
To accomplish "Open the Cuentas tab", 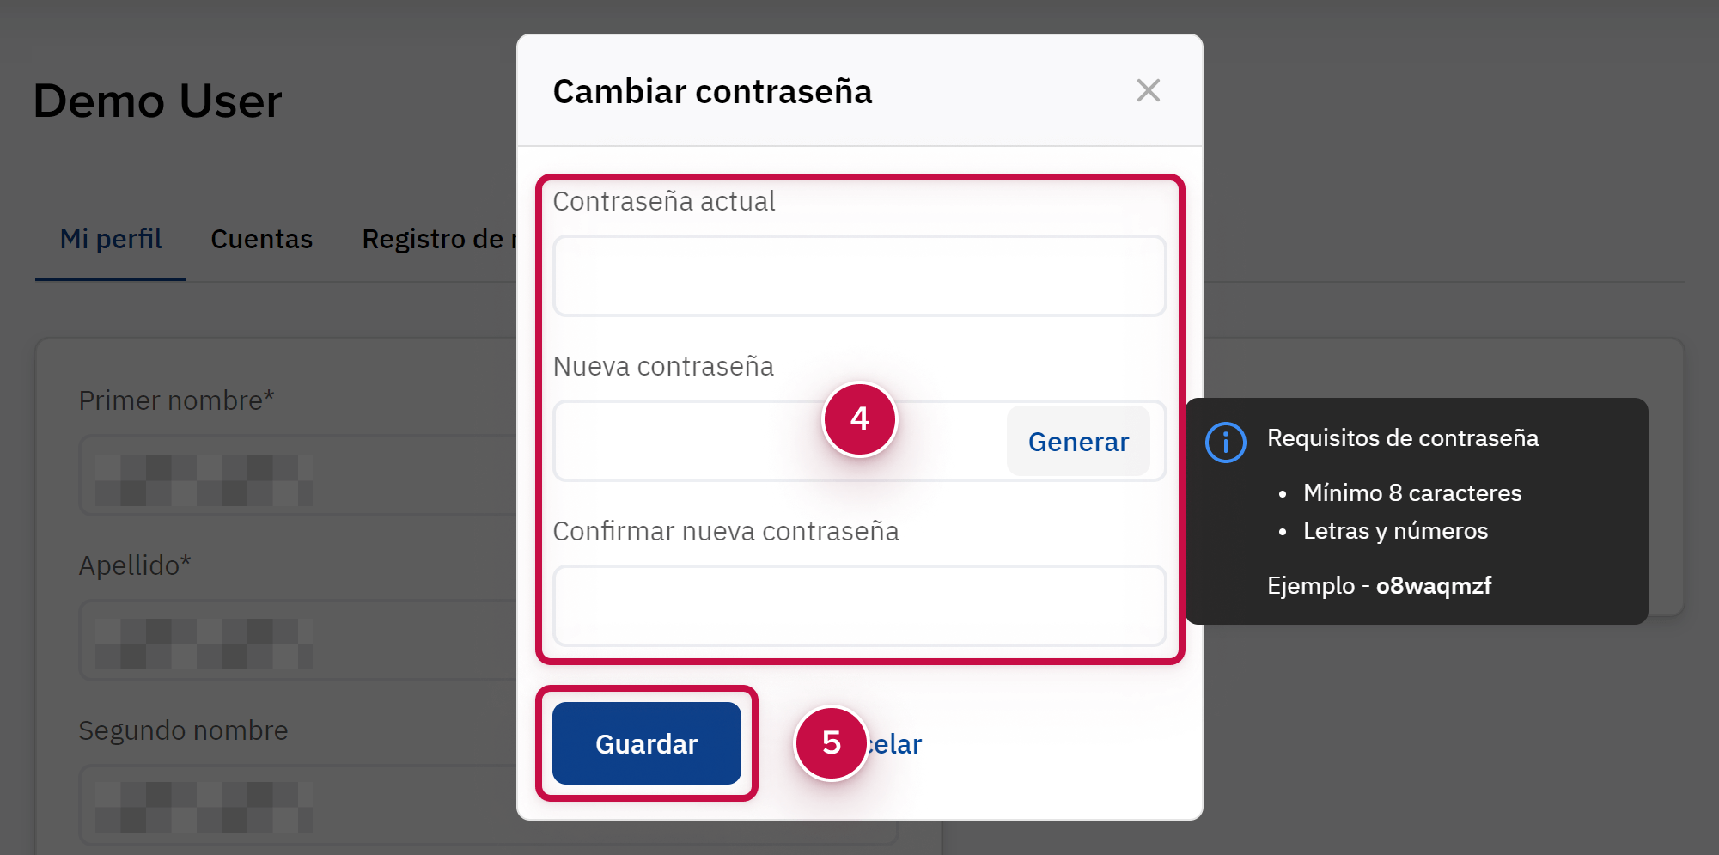I will (261, 239).
